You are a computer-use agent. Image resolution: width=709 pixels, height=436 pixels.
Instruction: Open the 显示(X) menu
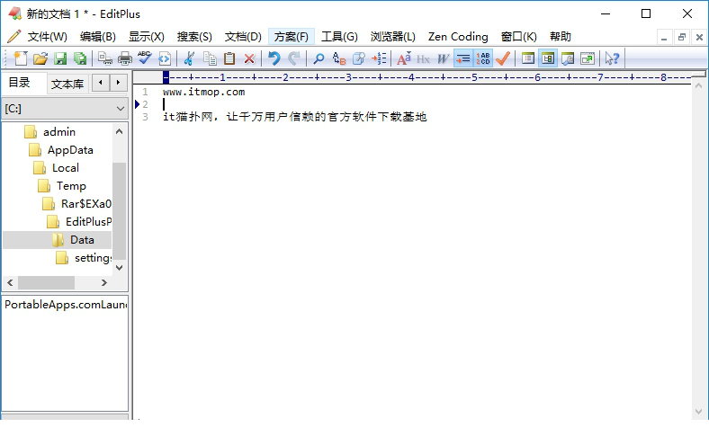point(147,37)
